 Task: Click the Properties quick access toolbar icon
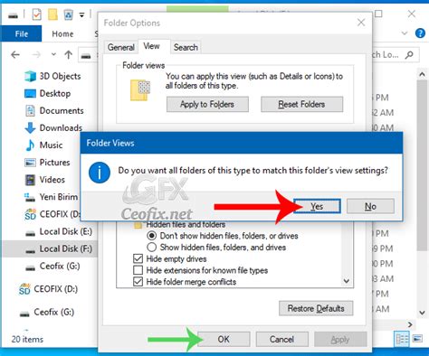coord(36,14)
